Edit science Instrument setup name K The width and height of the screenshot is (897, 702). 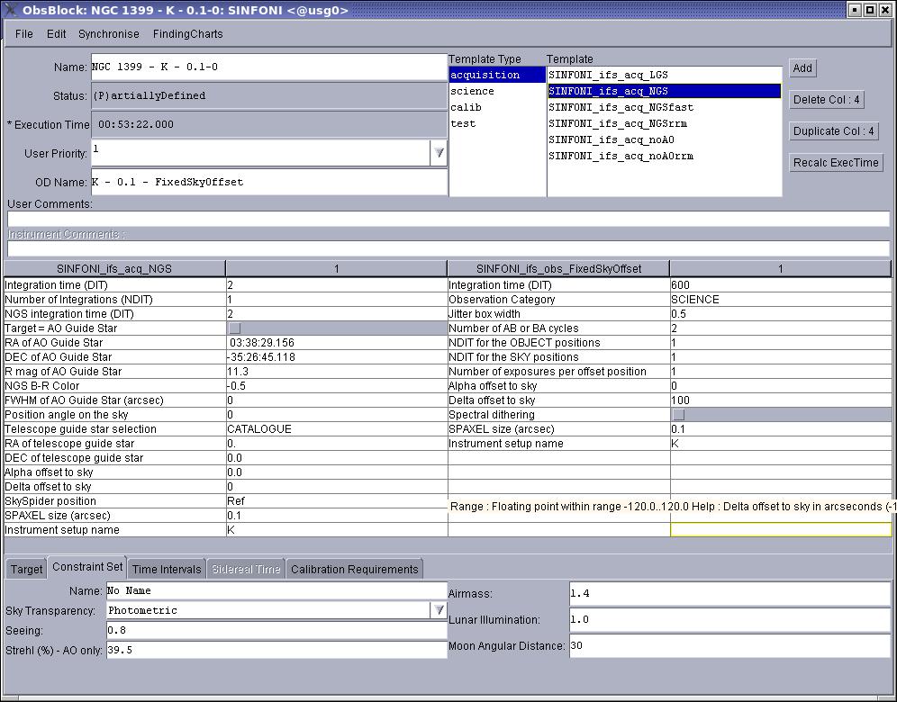click(781, 444)
